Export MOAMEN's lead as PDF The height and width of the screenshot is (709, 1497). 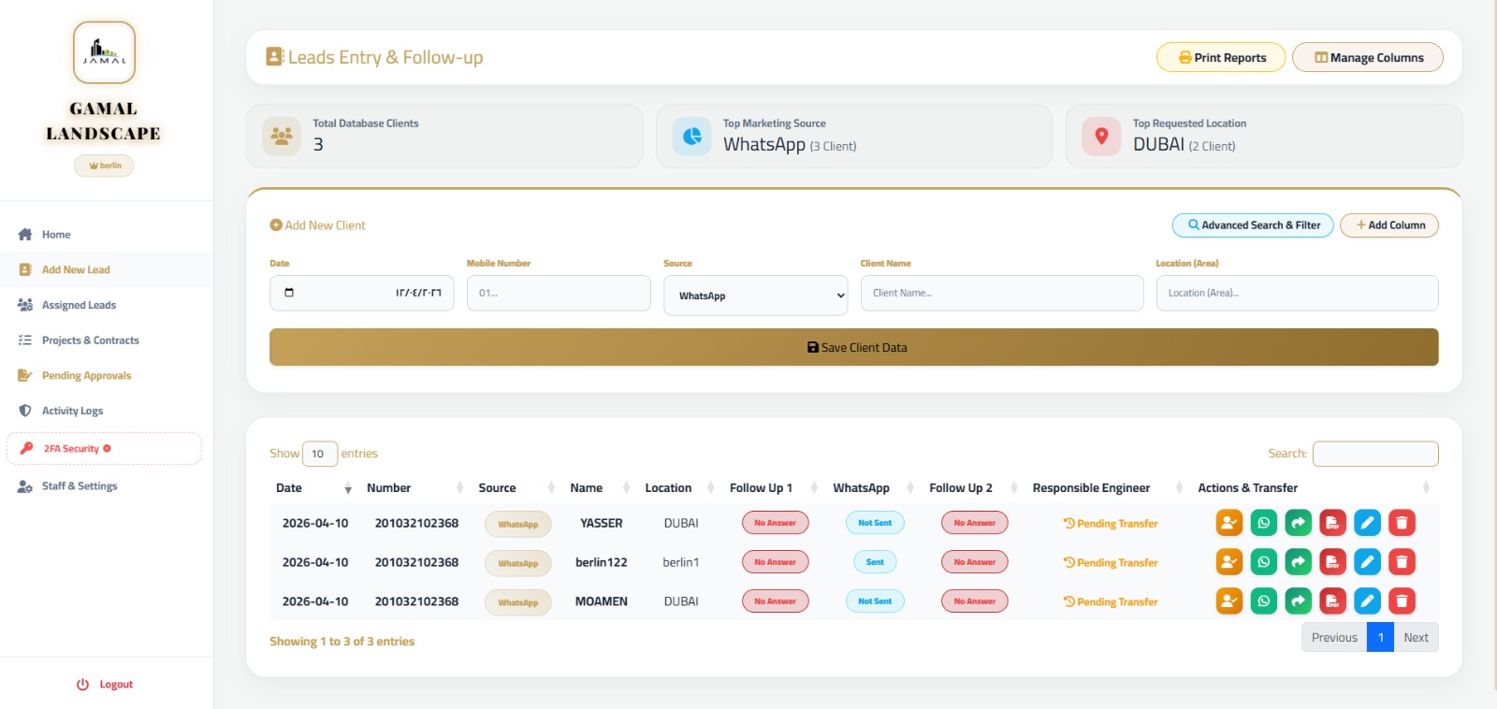(x=1332, y=601)
